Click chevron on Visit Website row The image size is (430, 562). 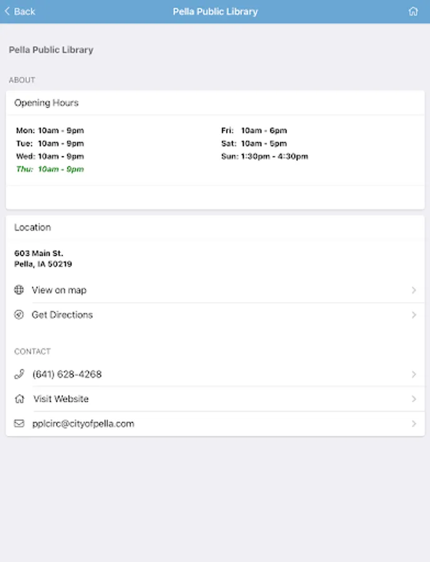pos(414,398)
